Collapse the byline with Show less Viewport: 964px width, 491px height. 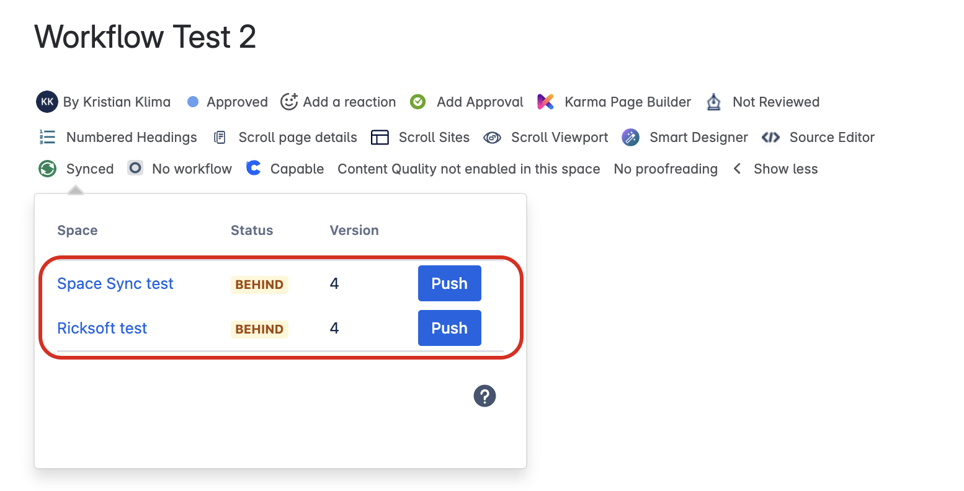(776, 169)
